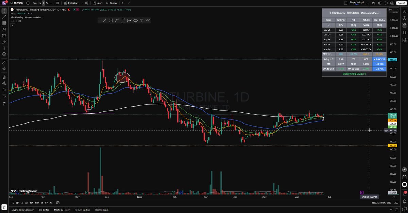Toggle hide all drawings in left sidebar

pos(4,96)
